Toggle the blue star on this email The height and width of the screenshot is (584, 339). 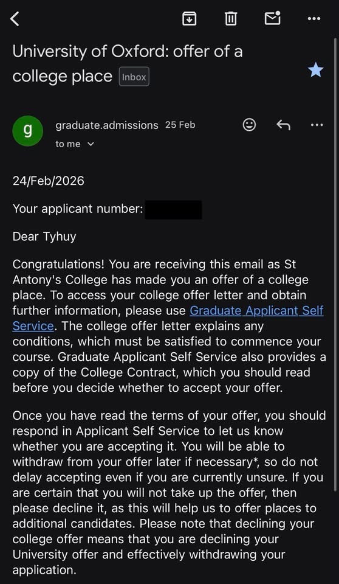pos(316,70)
